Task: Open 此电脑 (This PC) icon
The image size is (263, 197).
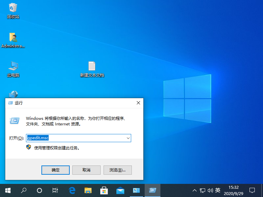Action: [x=13, y=67]
